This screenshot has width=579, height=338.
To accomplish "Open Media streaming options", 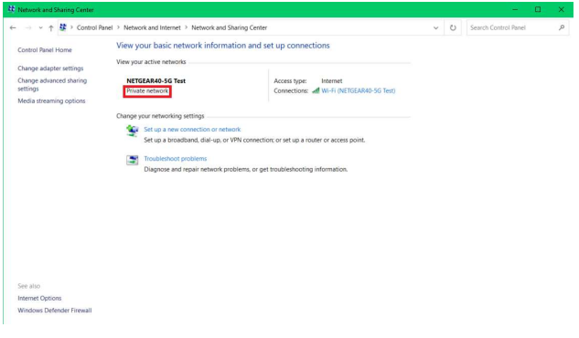I will point(51,100).
